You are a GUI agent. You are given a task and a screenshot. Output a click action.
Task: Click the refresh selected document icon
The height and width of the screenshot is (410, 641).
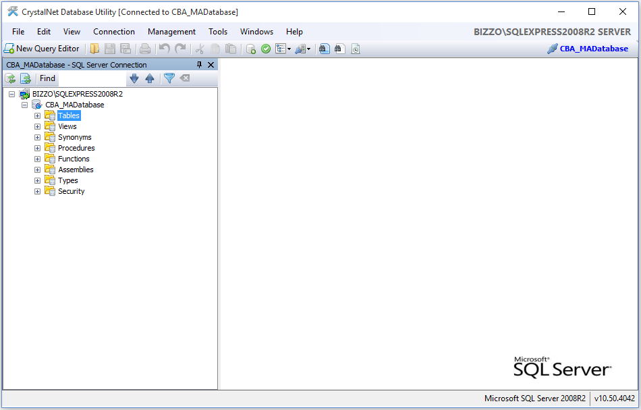click(26, 78)
